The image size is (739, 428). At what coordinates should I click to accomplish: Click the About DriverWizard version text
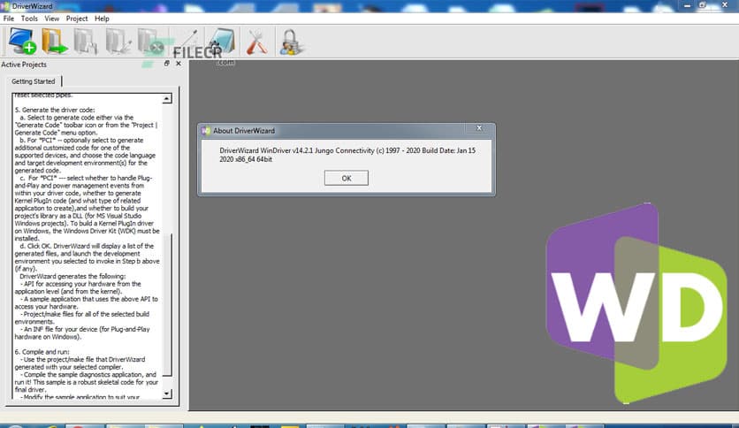click(x=347, y=155)
